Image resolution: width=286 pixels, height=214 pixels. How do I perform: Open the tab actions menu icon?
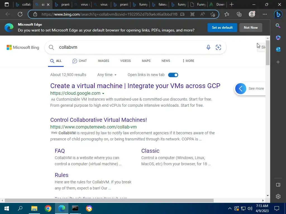7,4
